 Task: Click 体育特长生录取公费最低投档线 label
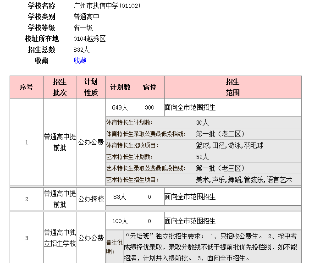coord(146,134)
